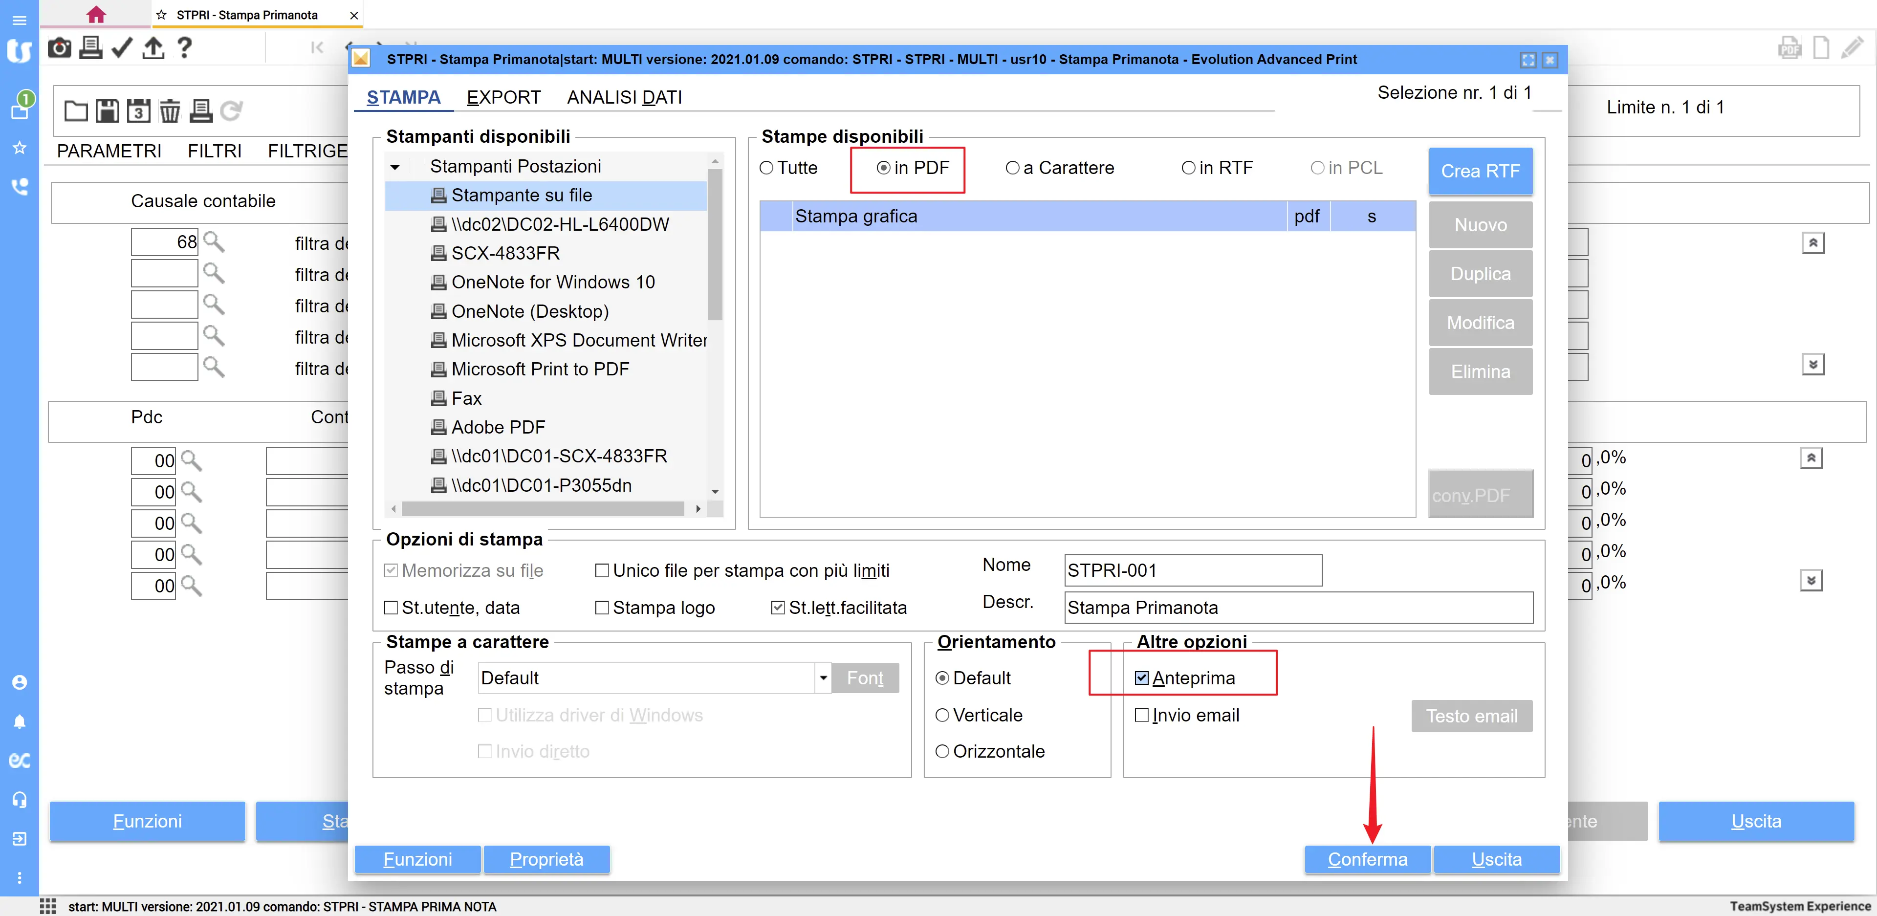Click the magnifier next to the 68 field
Image resolution: width=1877 pixels, height=916 pixels.
214,241
